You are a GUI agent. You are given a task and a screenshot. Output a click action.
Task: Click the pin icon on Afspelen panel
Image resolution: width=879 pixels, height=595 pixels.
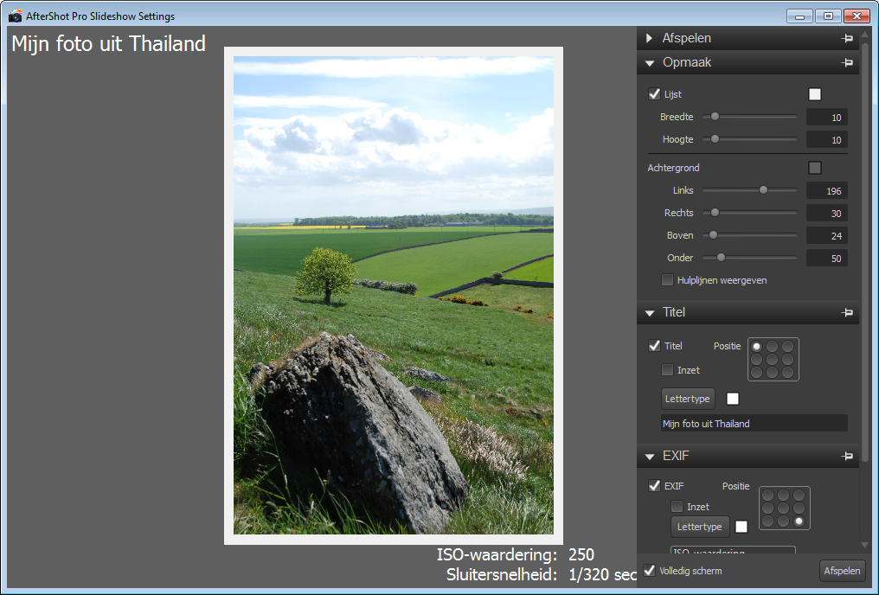(x=847, y=39)
